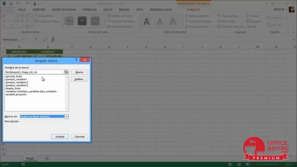Select Variables.xlsm!tipo_variables.tipo_variables macro
The height and width of the screenshot is (167, 297).
point(31,91)
